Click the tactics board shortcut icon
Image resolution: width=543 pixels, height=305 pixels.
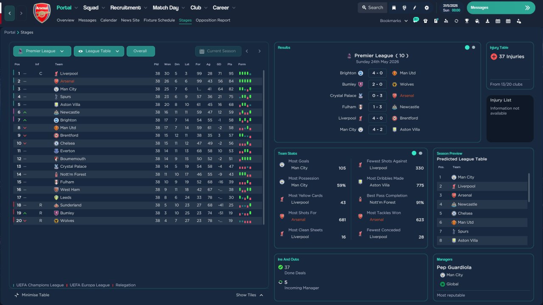[436, 21]
